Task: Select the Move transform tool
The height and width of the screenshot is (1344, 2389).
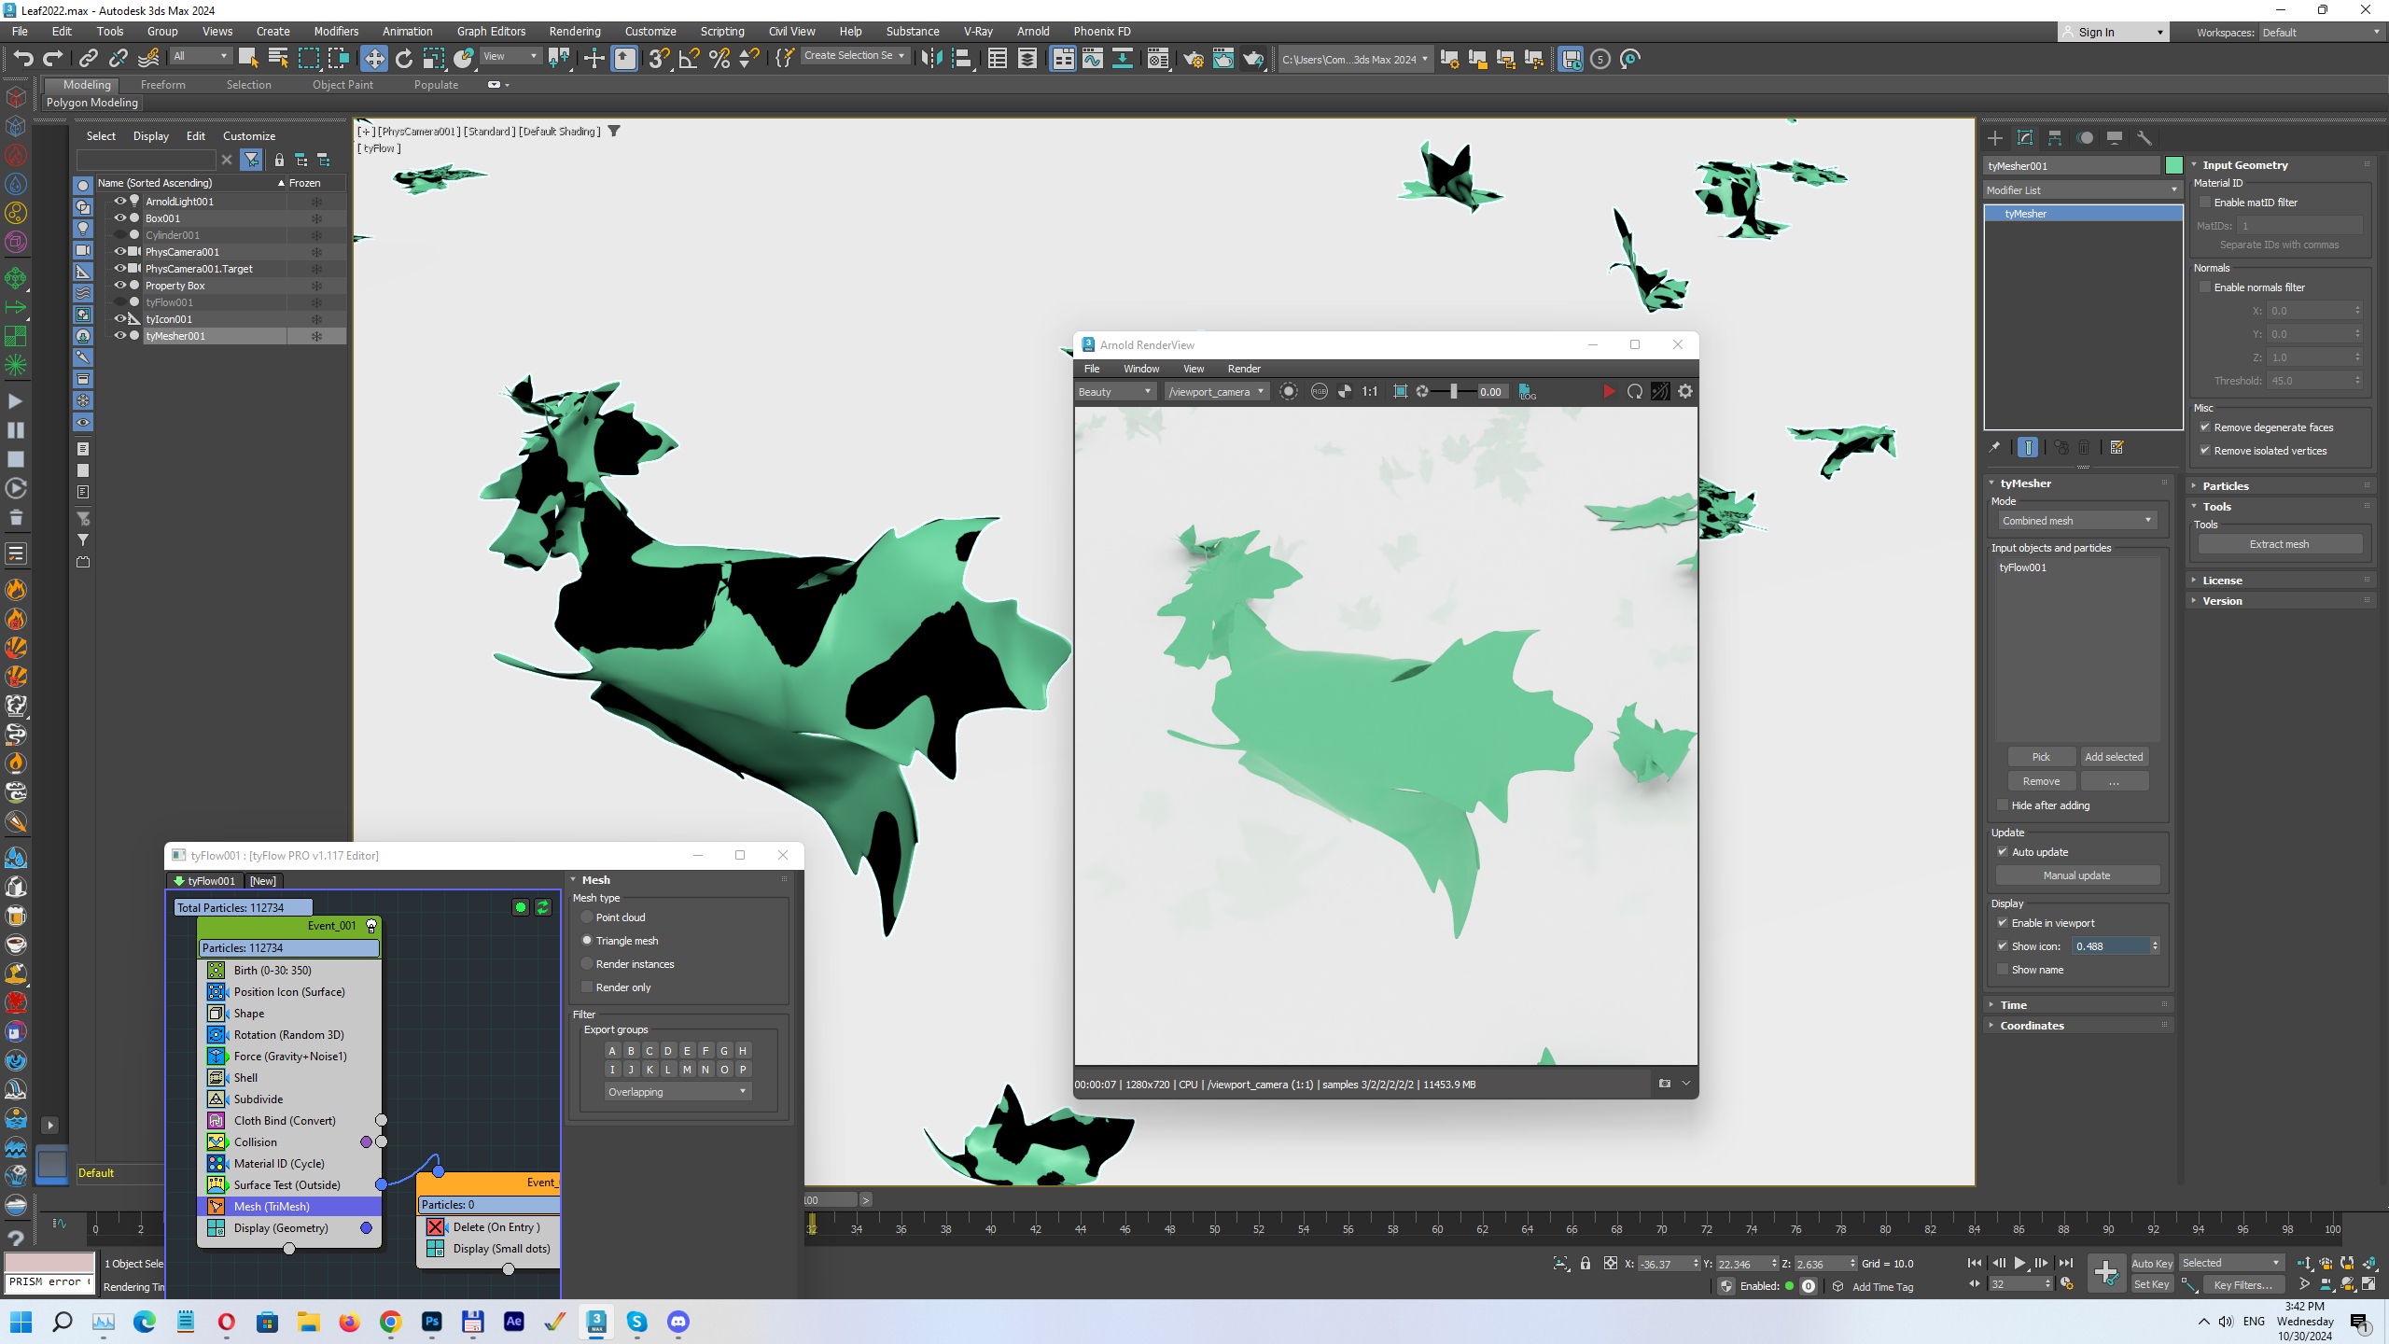Action: pos(373,59)
